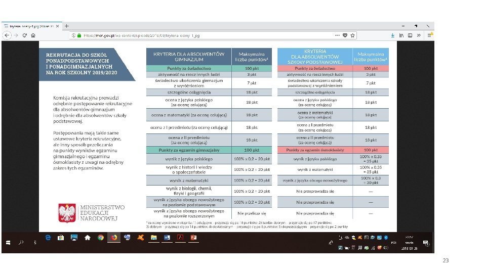Click the green padlock security icon
The image size is (486, 273).
point(79,35)
